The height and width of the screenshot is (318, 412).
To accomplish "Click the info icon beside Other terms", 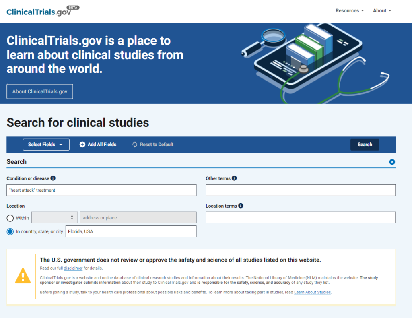I will coord(234,178).
